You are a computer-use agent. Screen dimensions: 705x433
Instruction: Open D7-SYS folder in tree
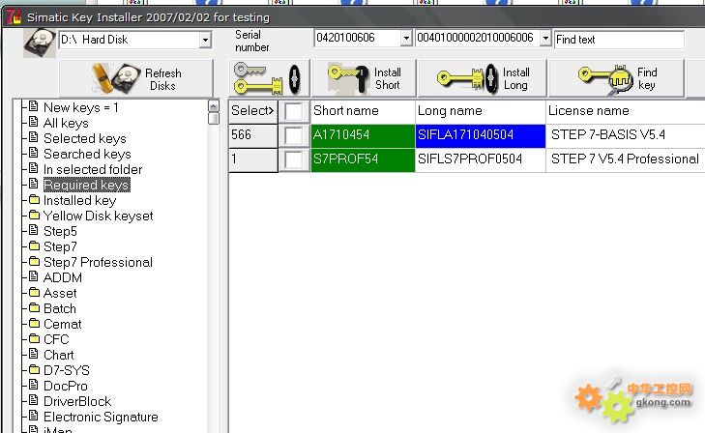point(67,370)
